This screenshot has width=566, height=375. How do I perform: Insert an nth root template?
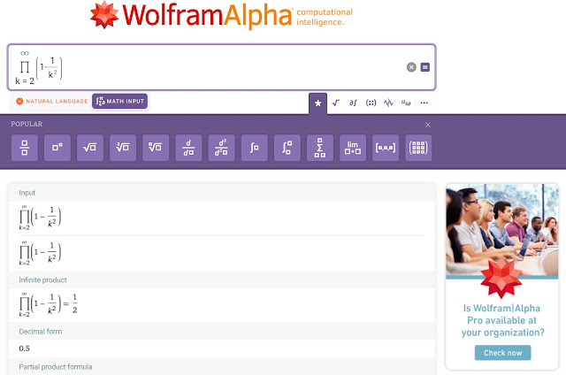(156, 148)
